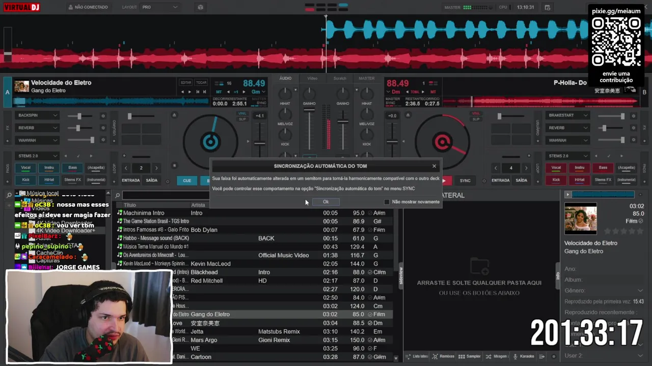Enable VINIL mode on deck B
Screen dimensions: 652x366
pyautogui.click(x=476, y=114)
